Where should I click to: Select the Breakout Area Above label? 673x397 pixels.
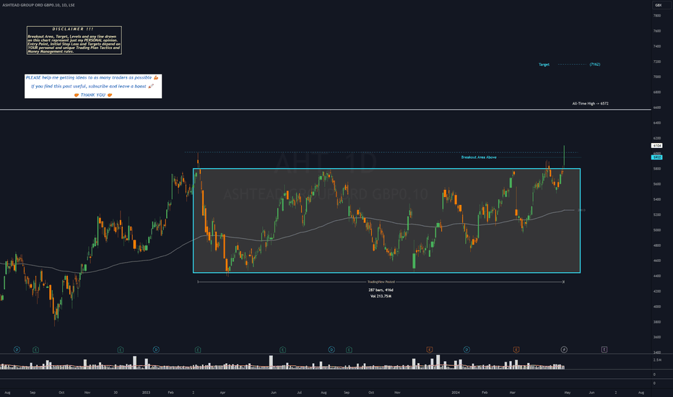(x=479, y=157)
